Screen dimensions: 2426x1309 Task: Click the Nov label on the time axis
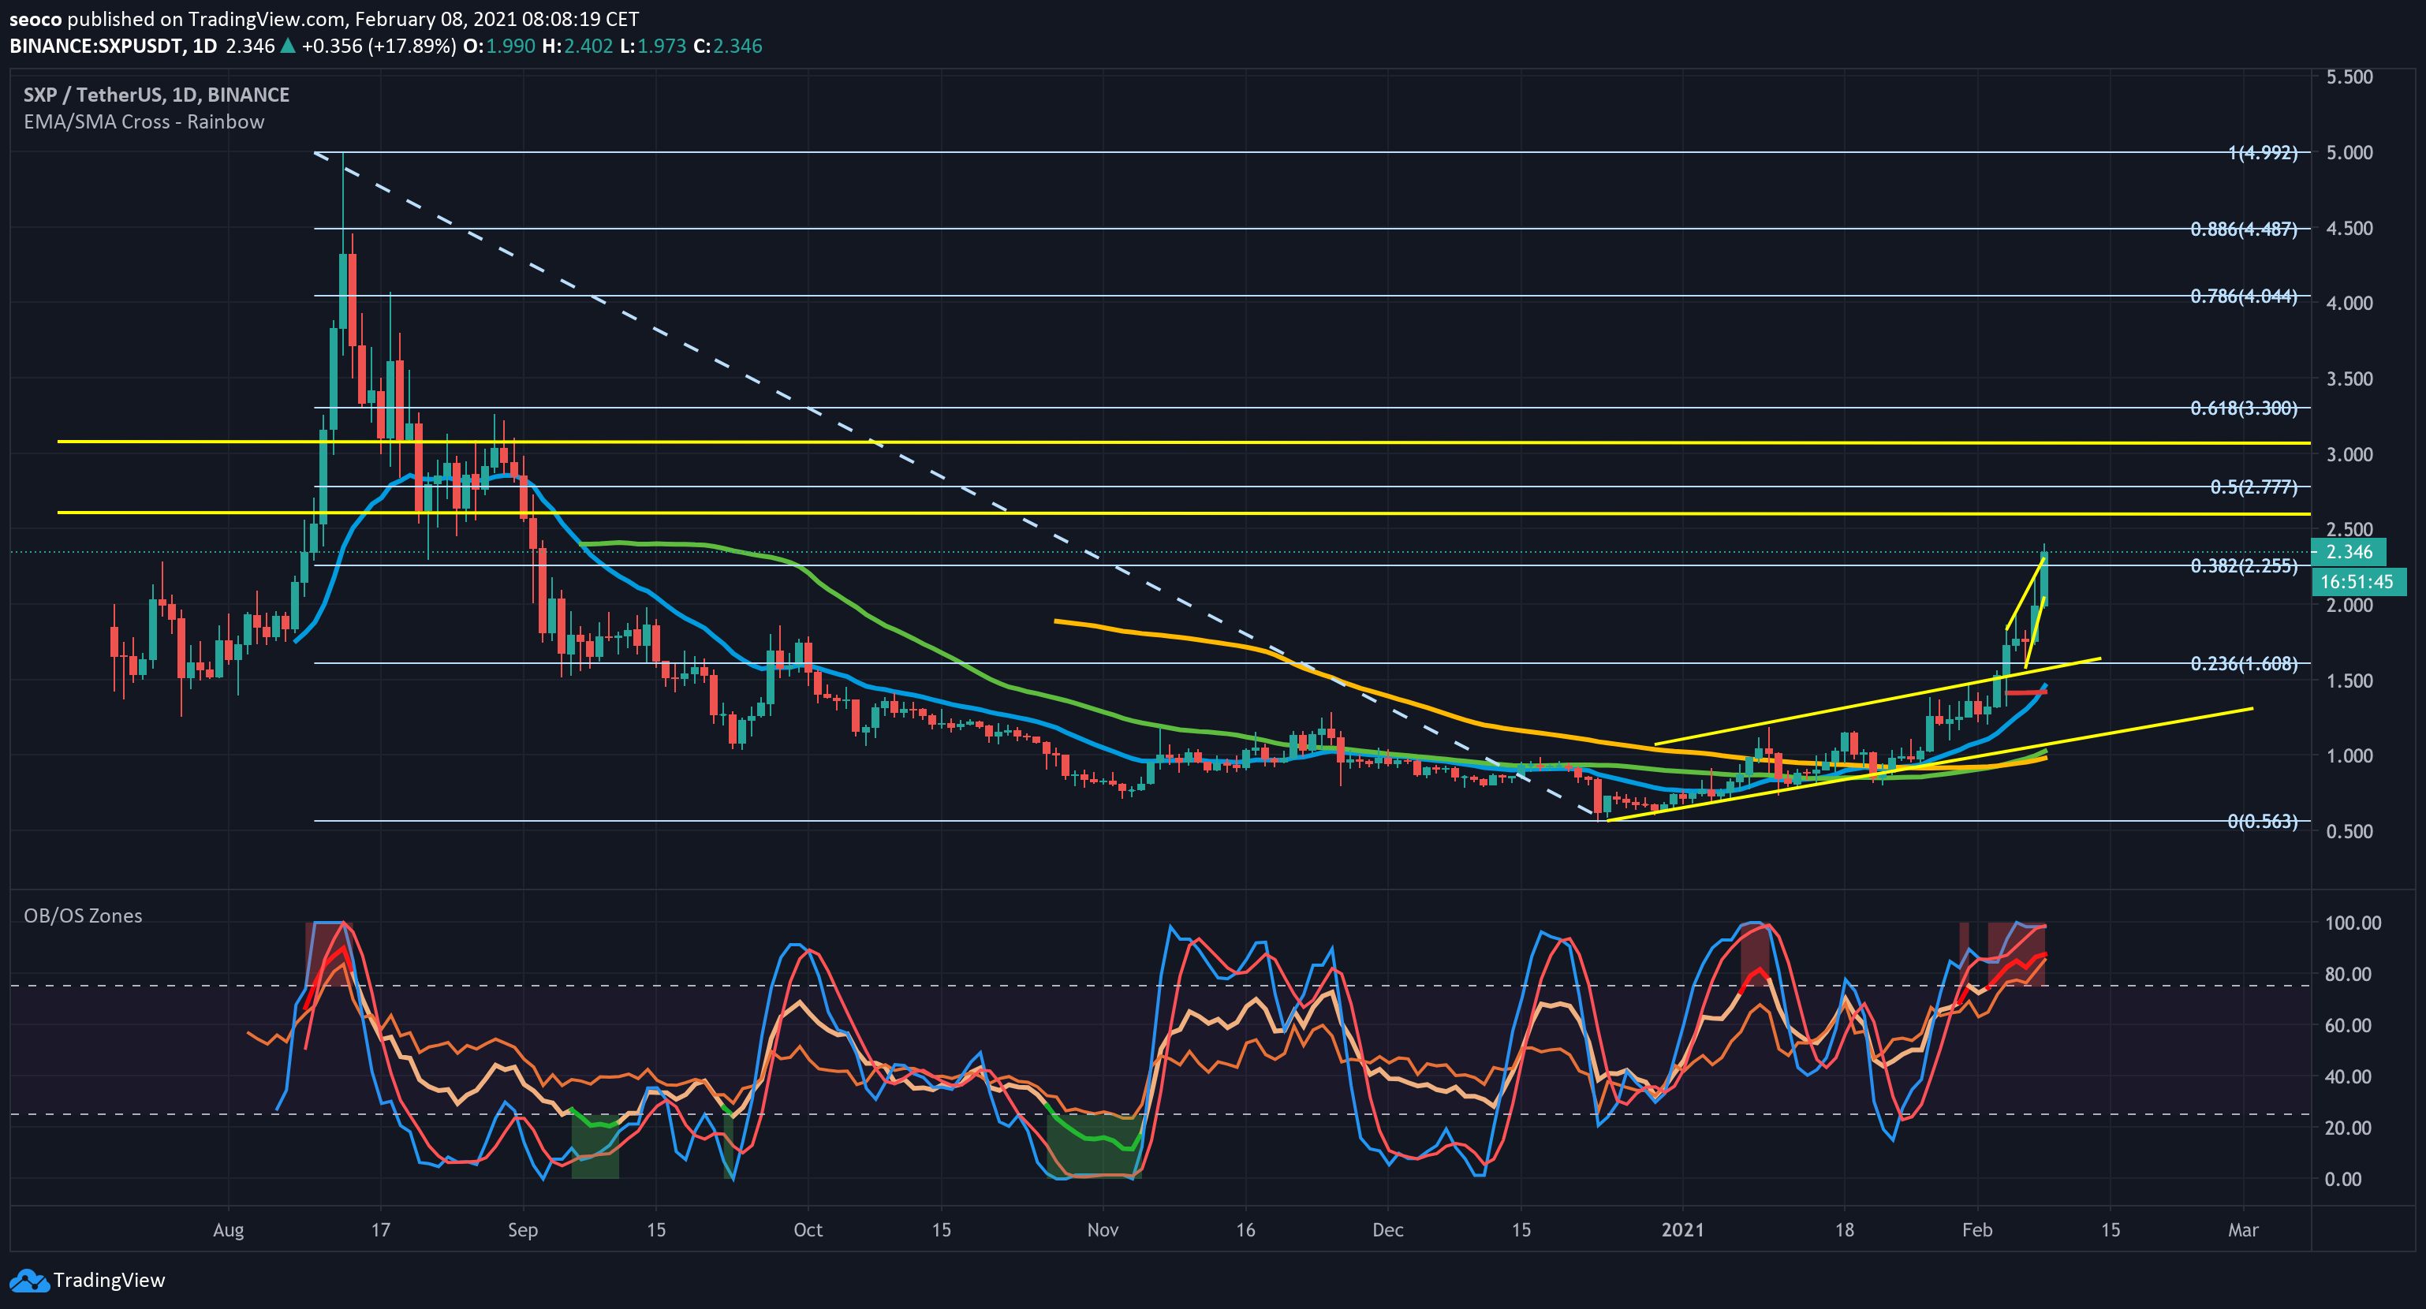1103,1230
